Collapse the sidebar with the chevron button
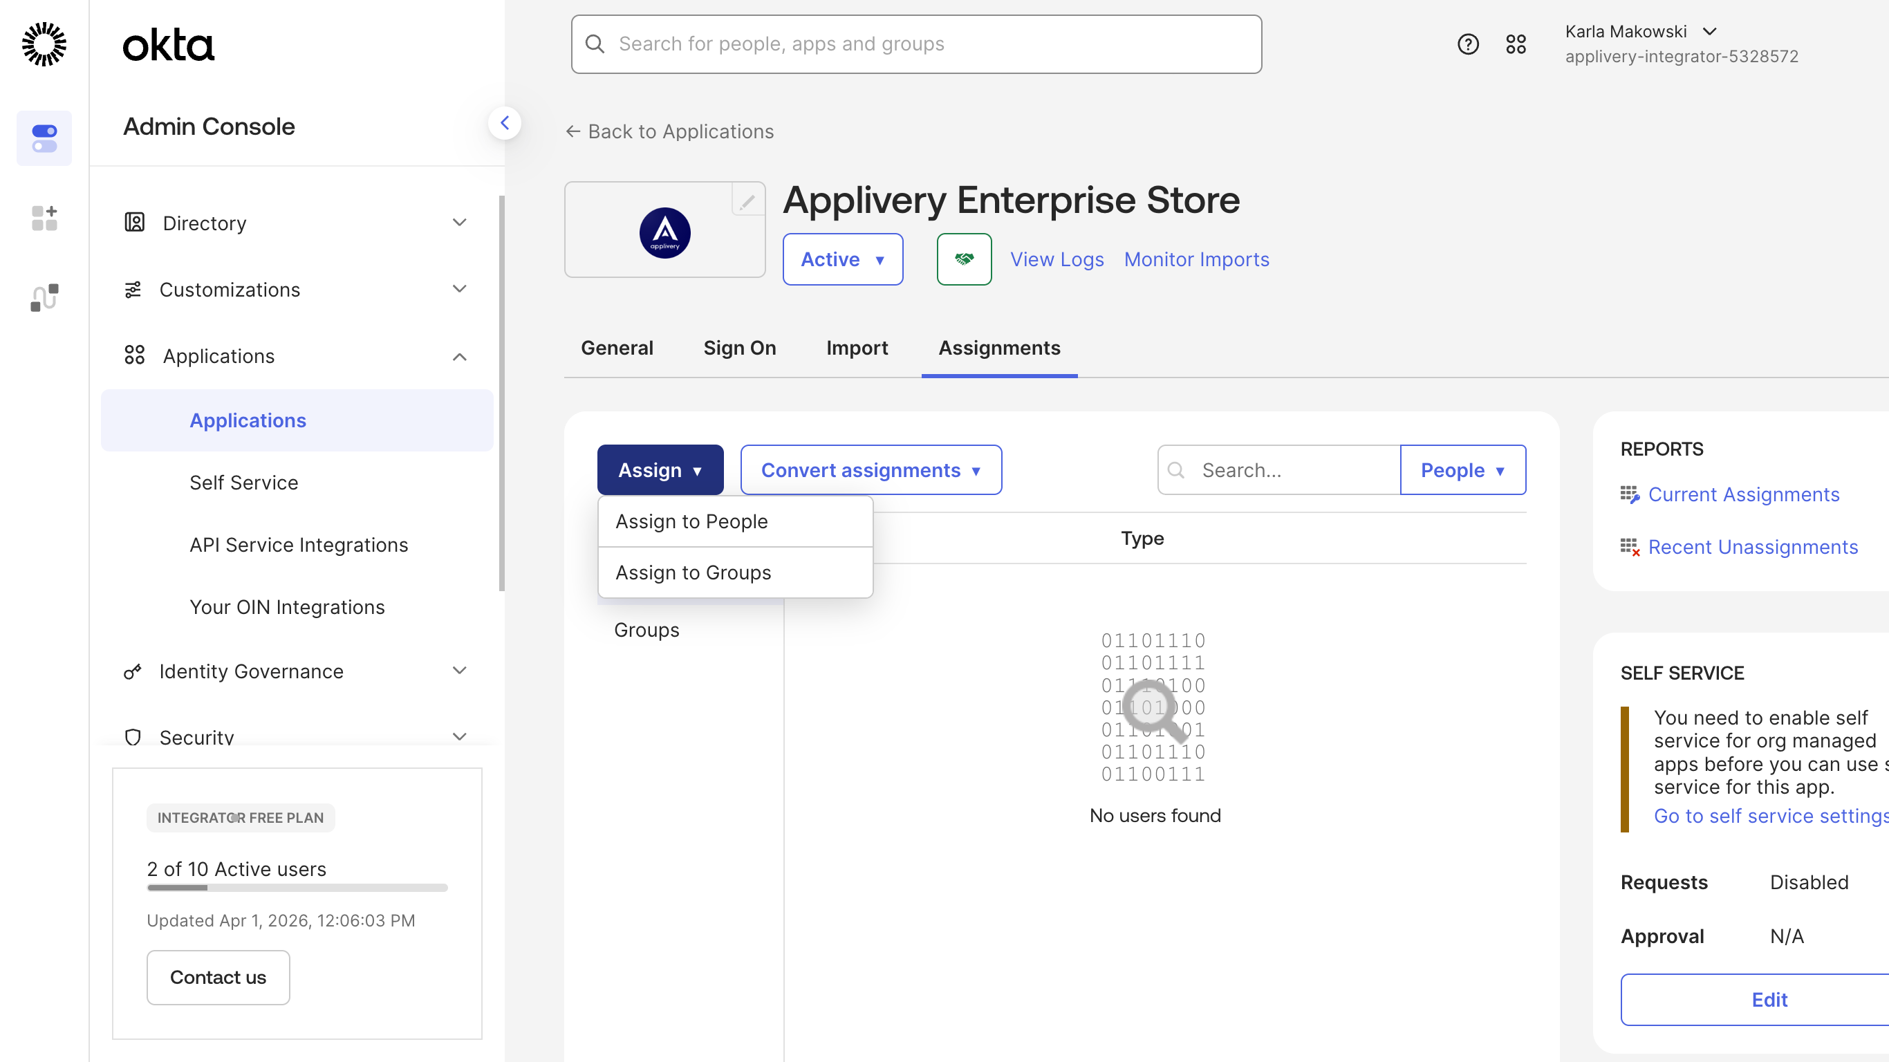Image resolution: width=1889 pixels, height=1062 pixels. pos(505,123)
